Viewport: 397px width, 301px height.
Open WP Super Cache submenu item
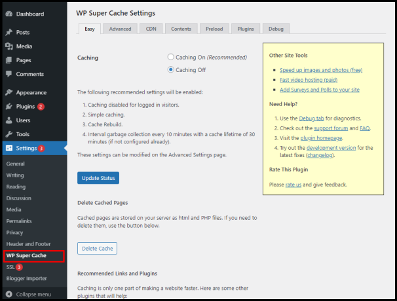[x=26, y=256]
